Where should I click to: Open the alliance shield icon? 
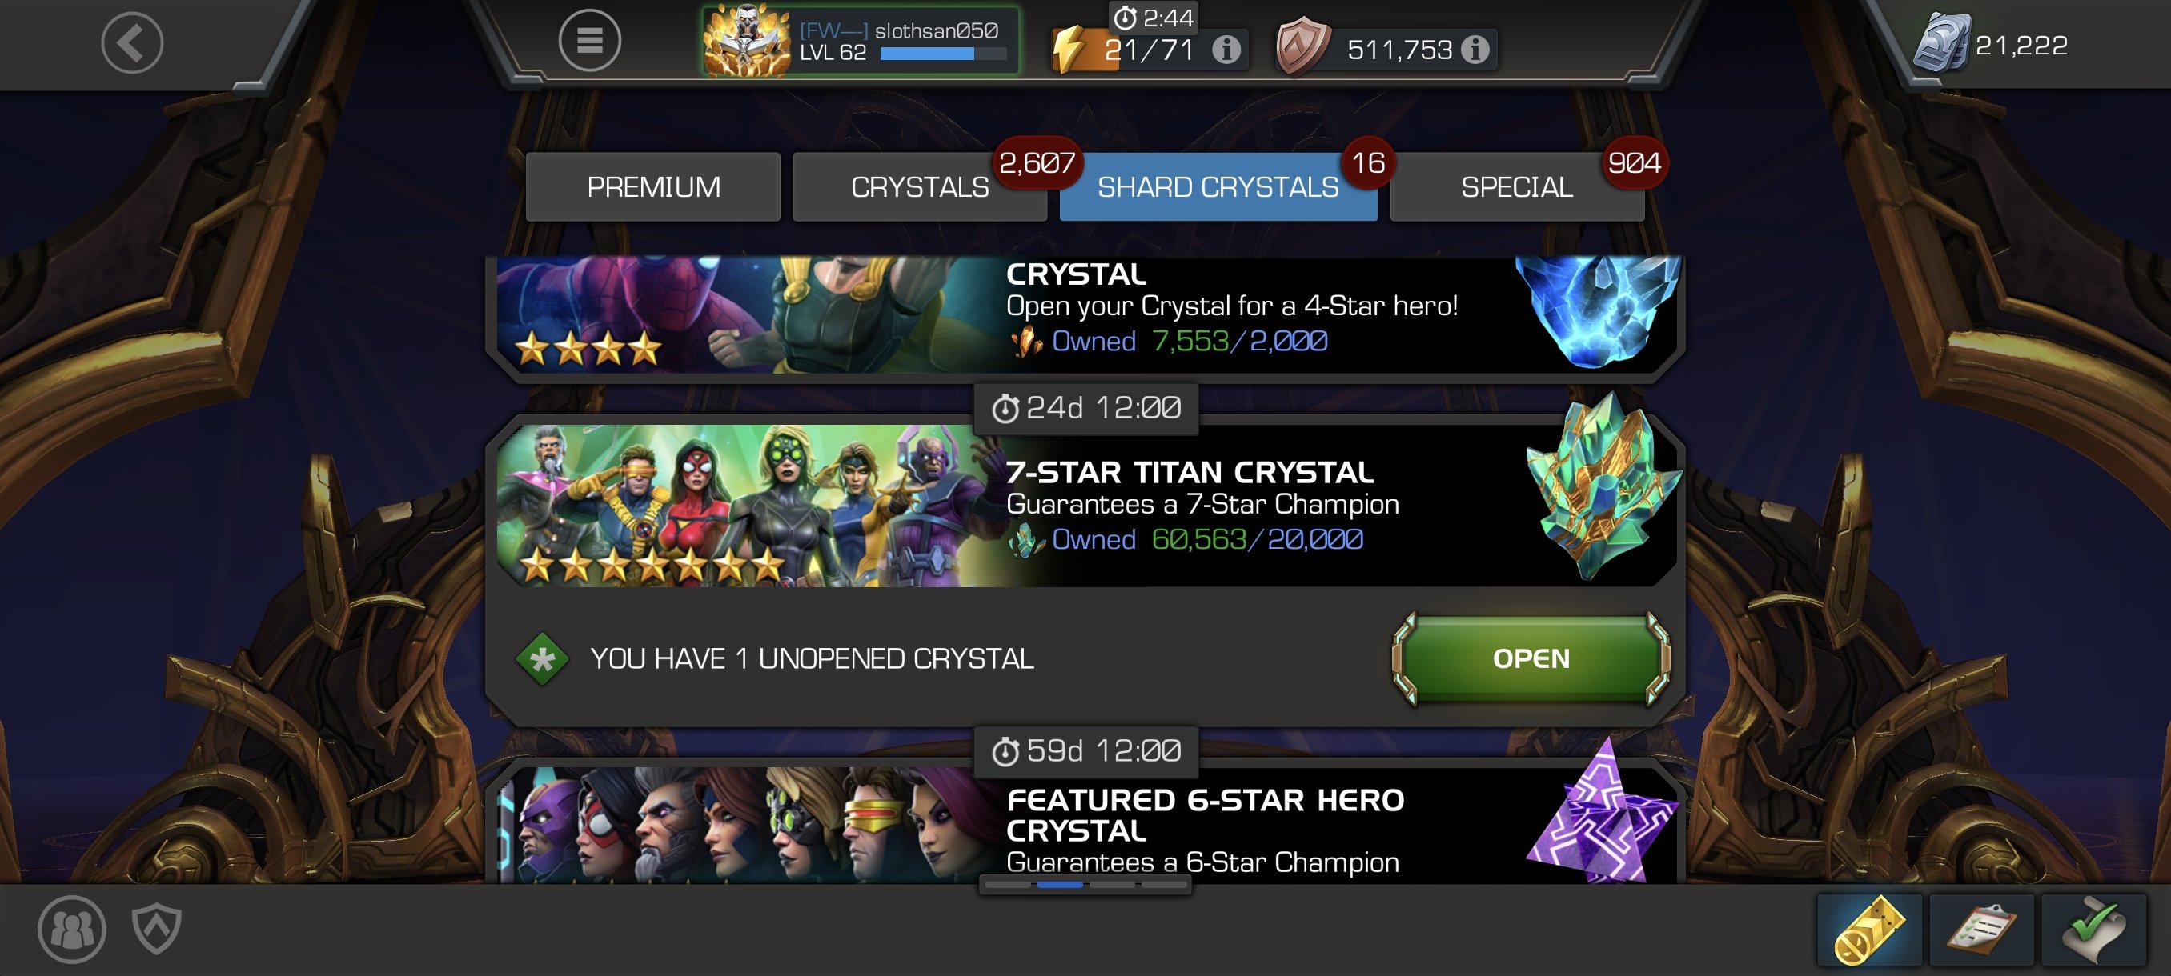tap(157, 928)
